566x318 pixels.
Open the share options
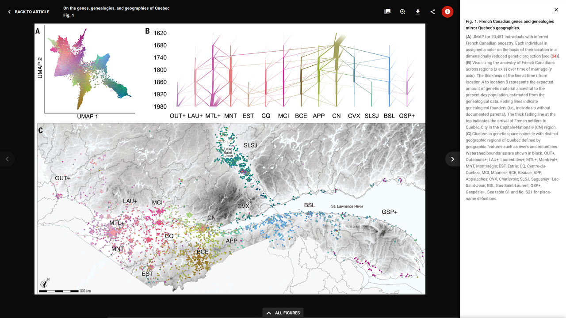(432, 11)
